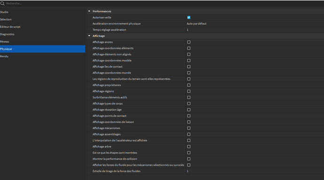
Task: Enable Affichage coordonnées monde checkbox
Action: click(x=189, y=73)
